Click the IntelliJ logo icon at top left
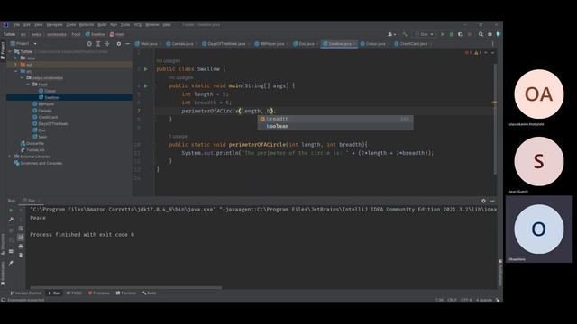Viewport: 577px width, 324px height. (5, 24)
